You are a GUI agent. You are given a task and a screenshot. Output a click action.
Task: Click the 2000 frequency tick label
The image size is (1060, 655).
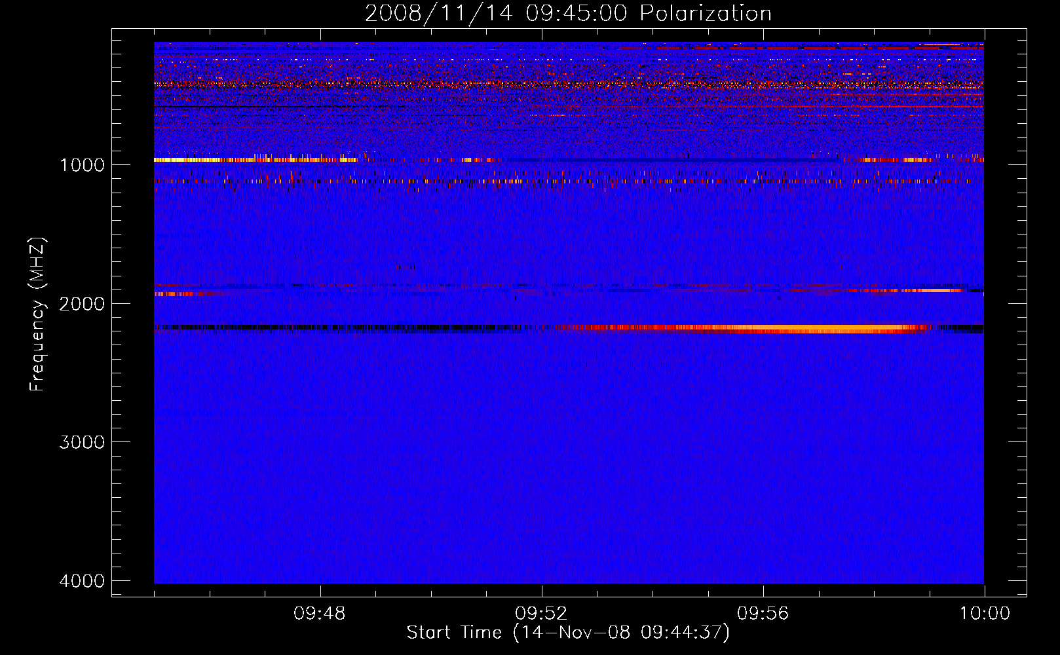82,304
